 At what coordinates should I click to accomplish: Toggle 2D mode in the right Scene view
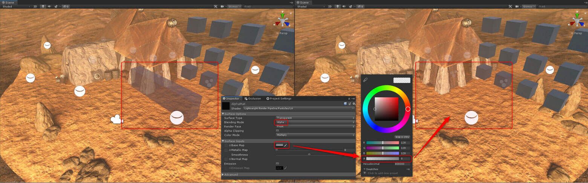(x=330, y=6)
